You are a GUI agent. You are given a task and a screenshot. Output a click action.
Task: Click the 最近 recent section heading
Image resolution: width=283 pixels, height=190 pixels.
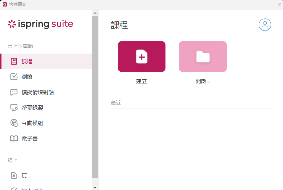coord(116,103)
